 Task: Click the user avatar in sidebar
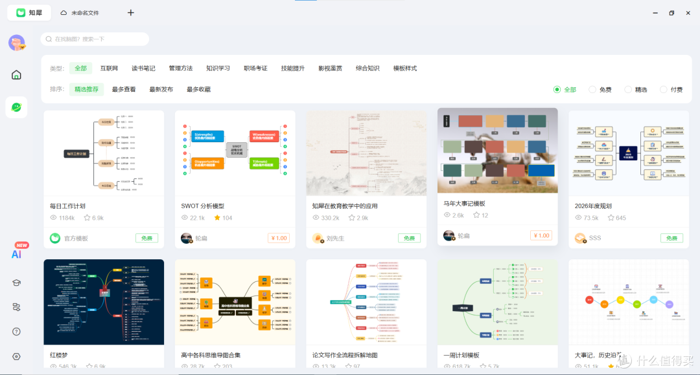coord(16,43)
